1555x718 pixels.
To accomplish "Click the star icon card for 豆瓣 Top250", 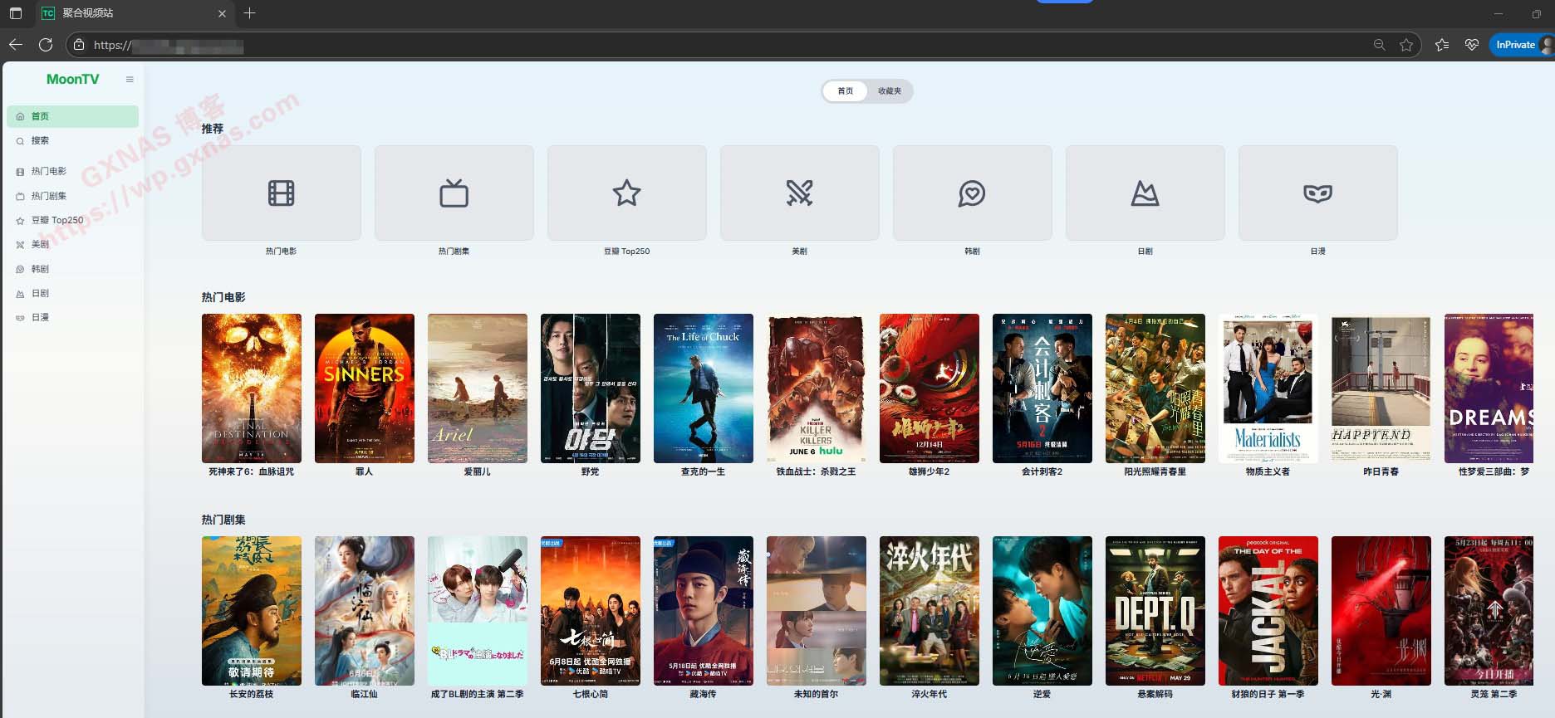I will pyautogui.click(x=627, y=193).
